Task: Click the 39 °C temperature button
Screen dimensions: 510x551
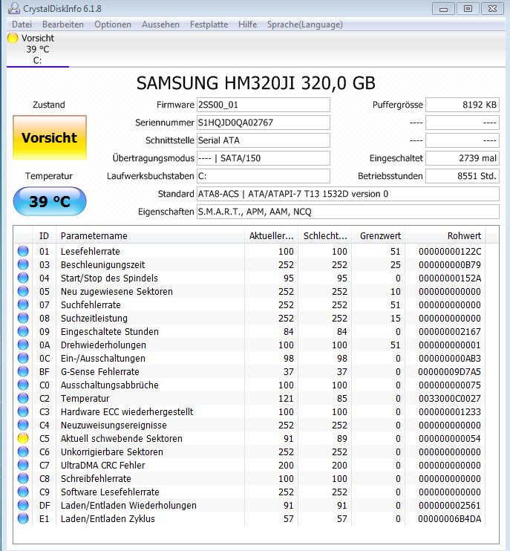Action: pyautogui.click(x=50, y=201)
